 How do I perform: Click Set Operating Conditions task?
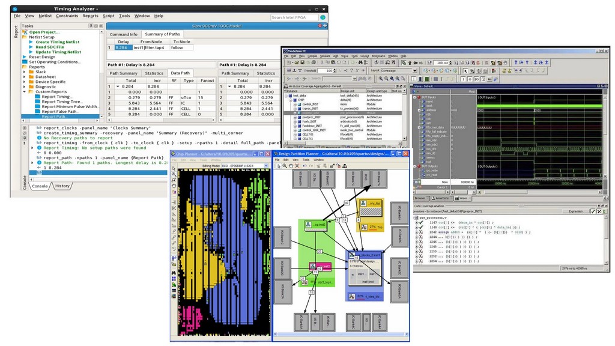[x=55, y=62]
